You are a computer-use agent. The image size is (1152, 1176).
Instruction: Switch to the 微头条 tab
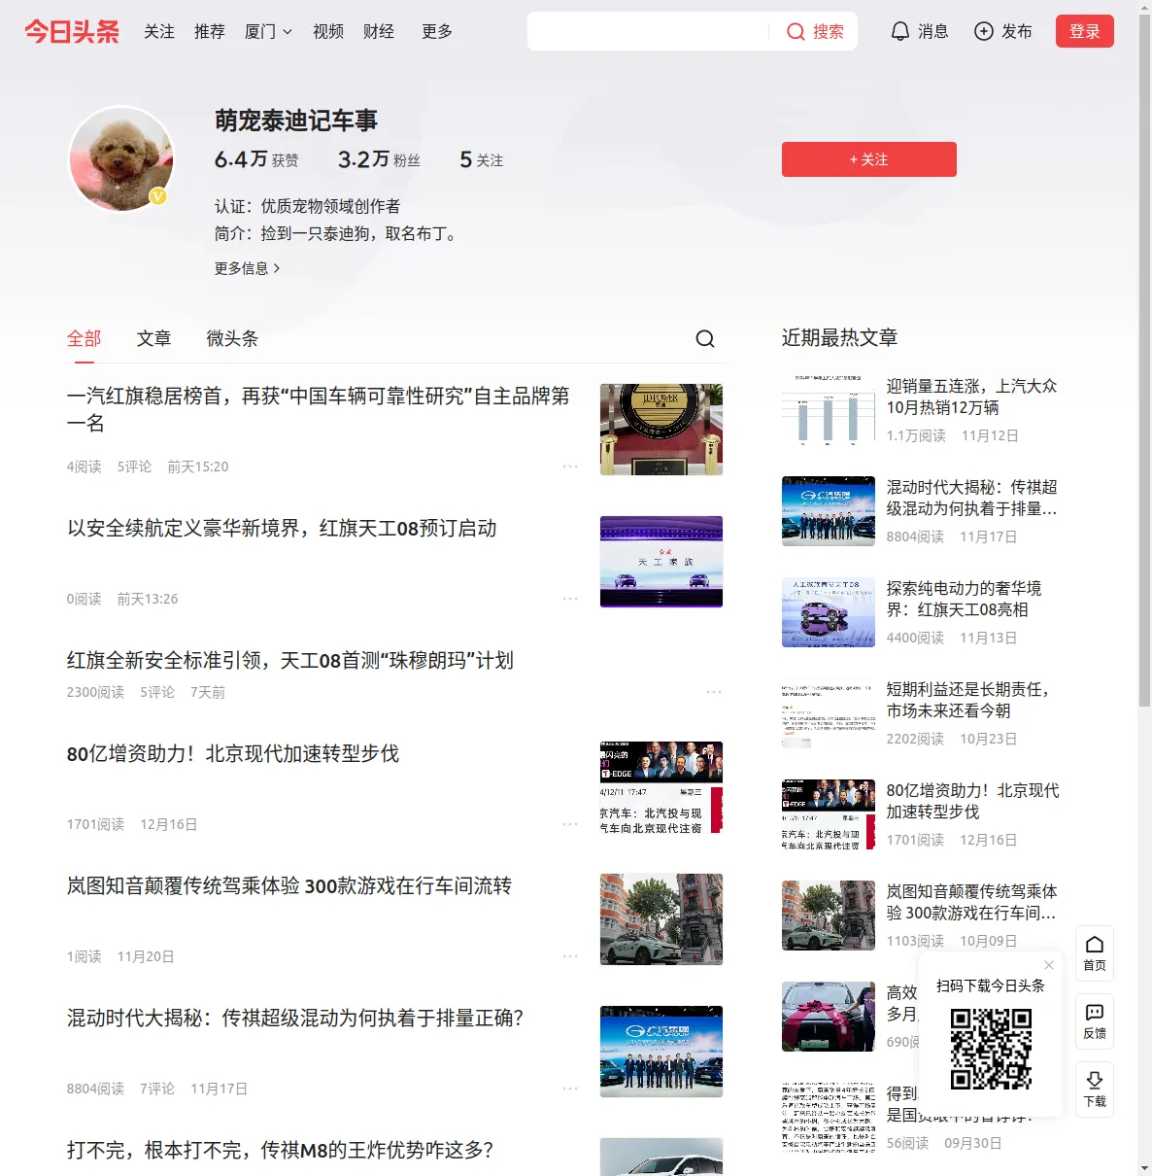pos(232,338)
